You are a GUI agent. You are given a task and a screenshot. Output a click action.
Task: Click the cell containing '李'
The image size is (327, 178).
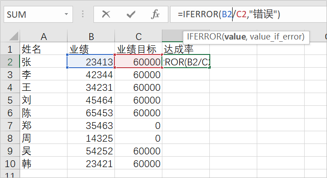[44, 74]
